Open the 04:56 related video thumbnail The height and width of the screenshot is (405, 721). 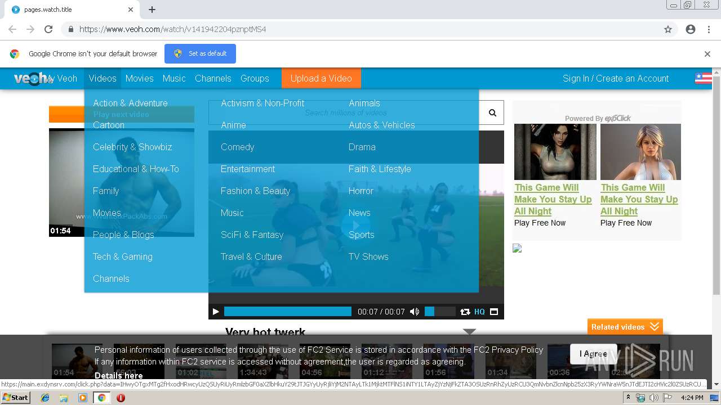pyautogui.click(x=325, y=361)
